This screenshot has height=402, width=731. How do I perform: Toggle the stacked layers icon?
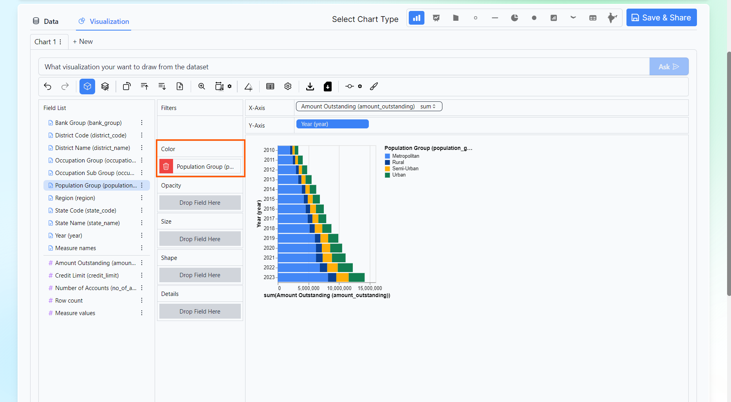[x=105, y=87]
